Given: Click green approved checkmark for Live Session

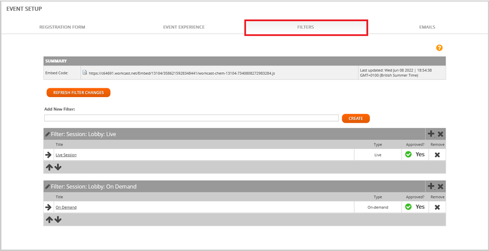Looking at the screenshot, I should [x=408, y=154].
